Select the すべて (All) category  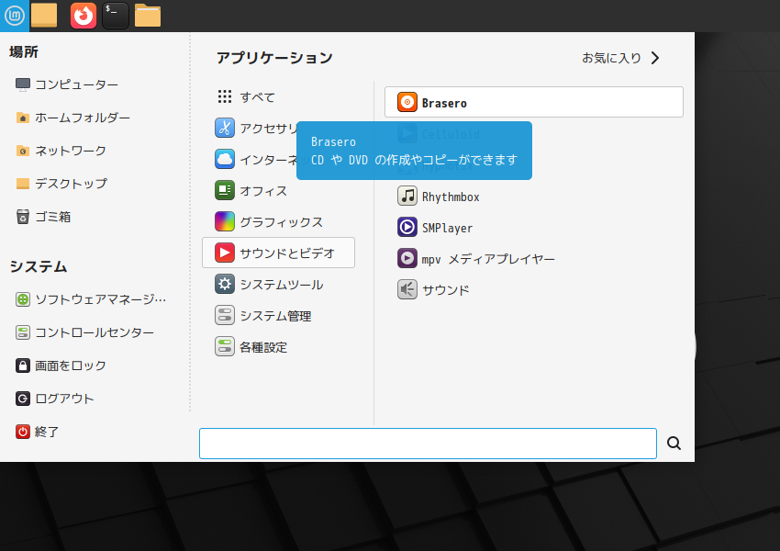(x=278, y=97)
